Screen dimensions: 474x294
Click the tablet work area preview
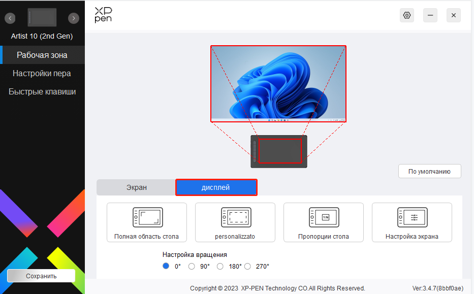pyautogui.click(x=280, y=151)
